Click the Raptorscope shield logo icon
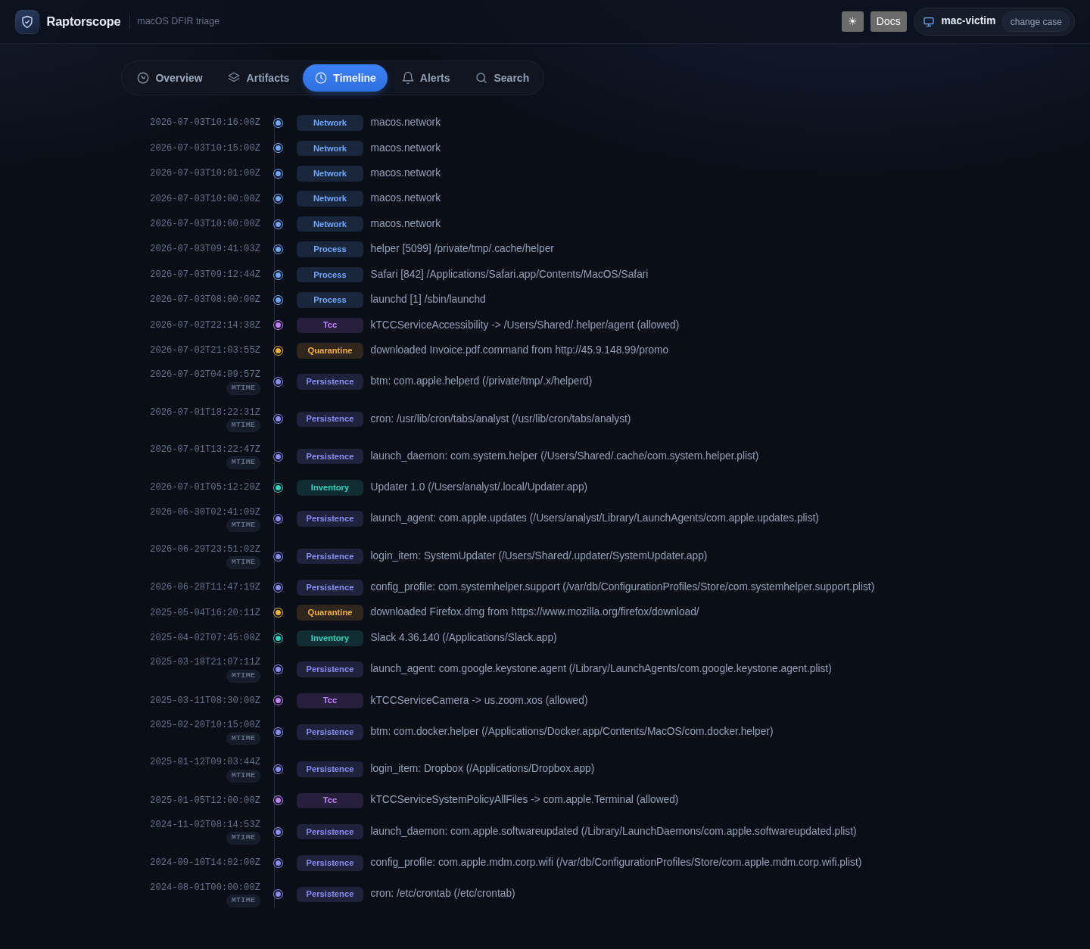The height and width of the screenshot is (949, 1090). coord(27,21)
